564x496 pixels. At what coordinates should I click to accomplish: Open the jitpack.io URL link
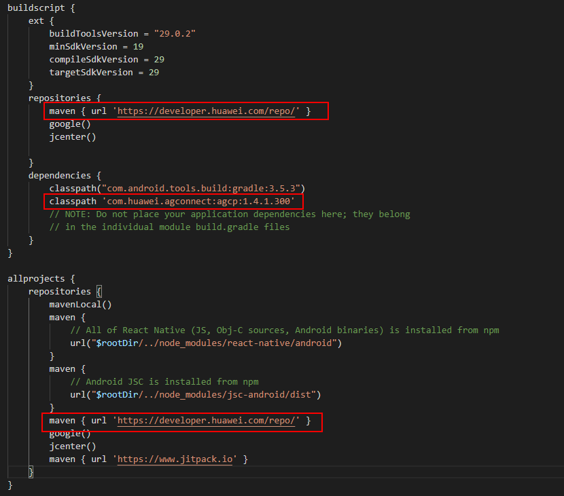(x=175, y=459)
